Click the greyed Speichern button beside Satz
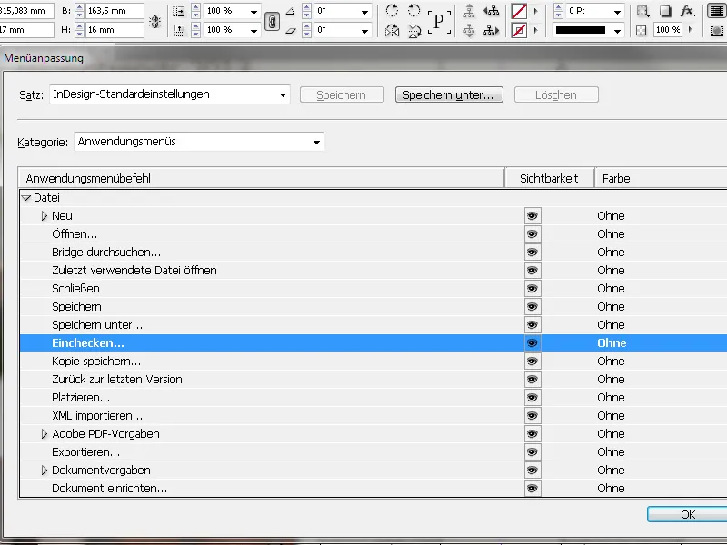 coord(342,95)
